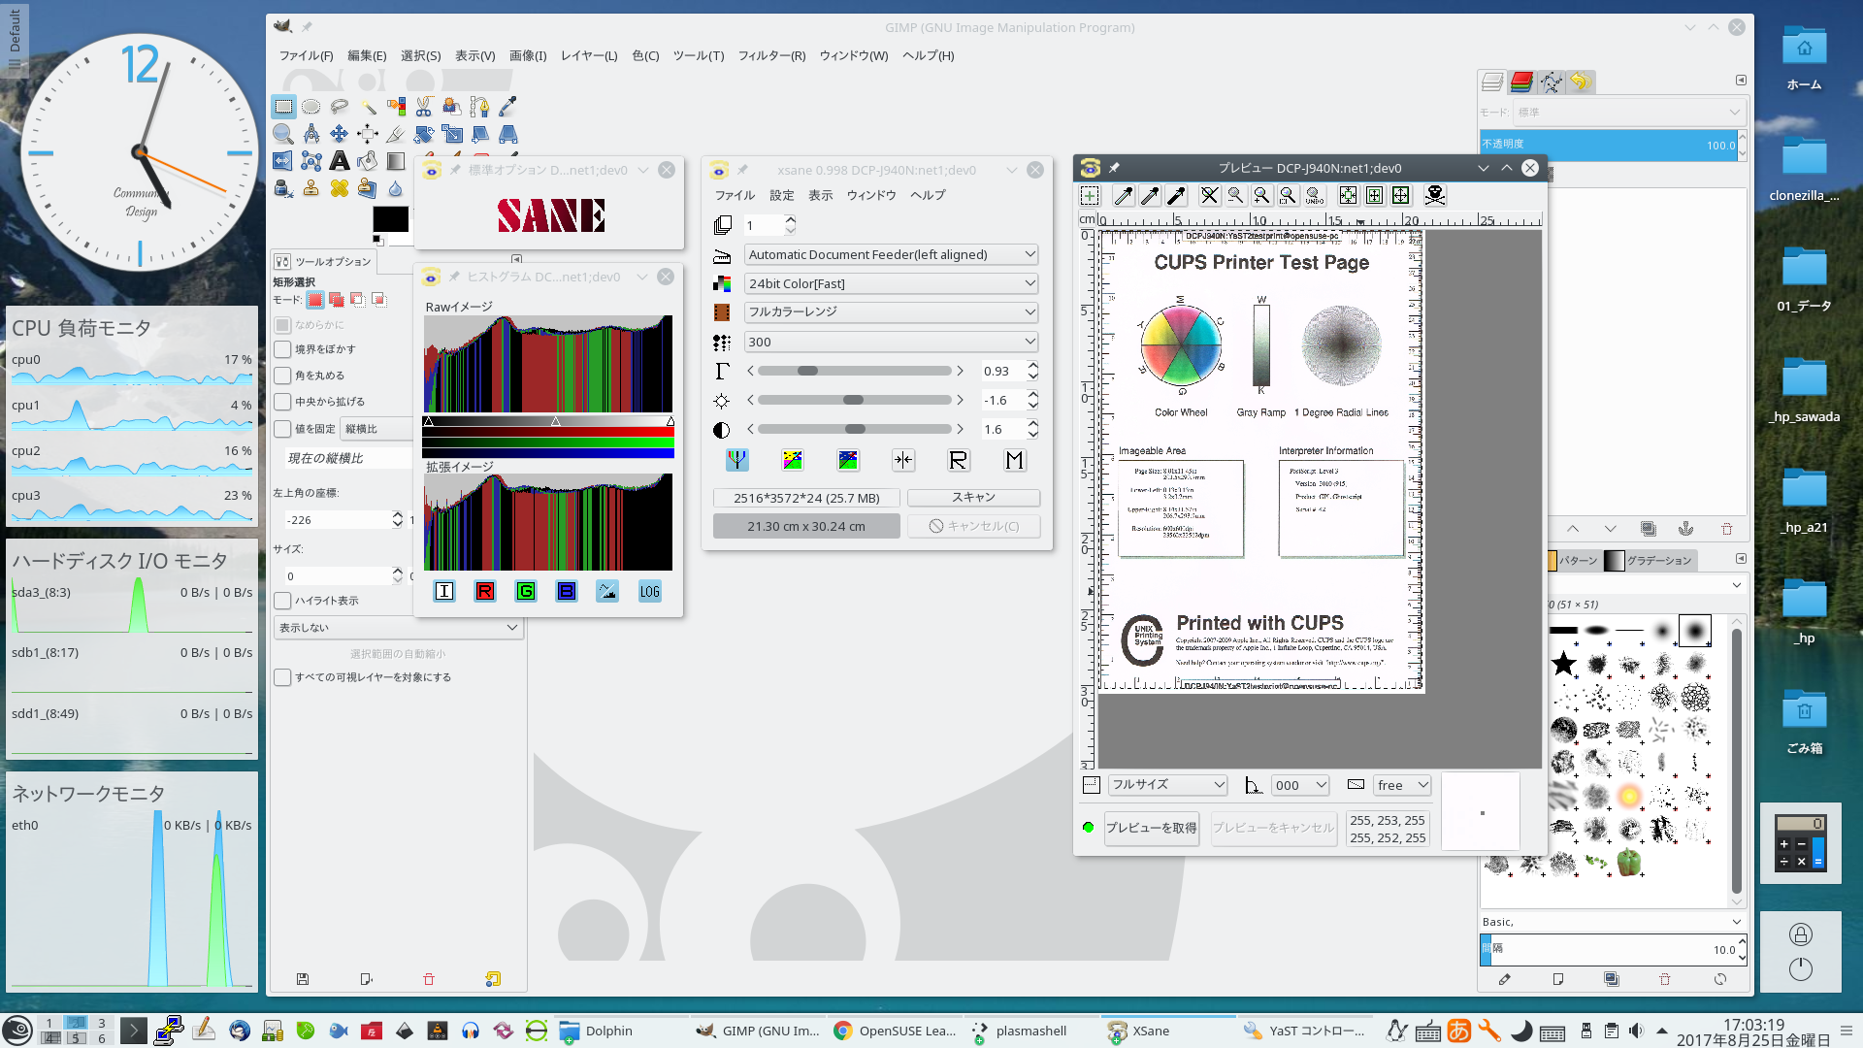The height and width of the screenshot is (1048, 1863).
Task: Open the 000 rotation dropdown in preview
Action: pos(1301,785)
